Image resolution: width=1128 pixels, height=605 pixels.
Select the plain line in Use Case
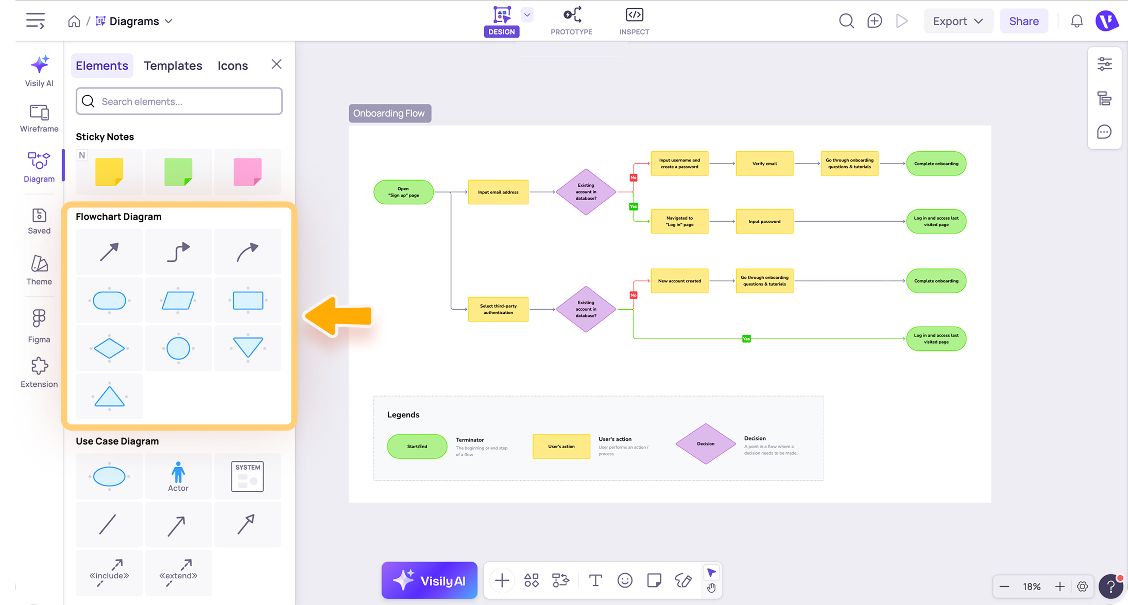point(109,525)
